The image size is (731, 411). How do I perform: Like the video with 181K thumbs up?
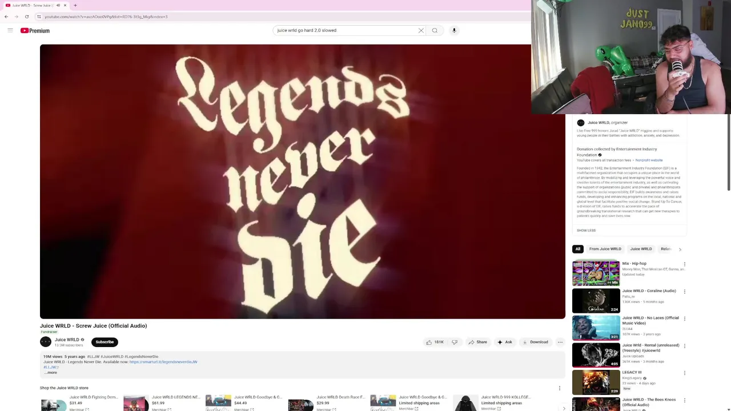435,342
